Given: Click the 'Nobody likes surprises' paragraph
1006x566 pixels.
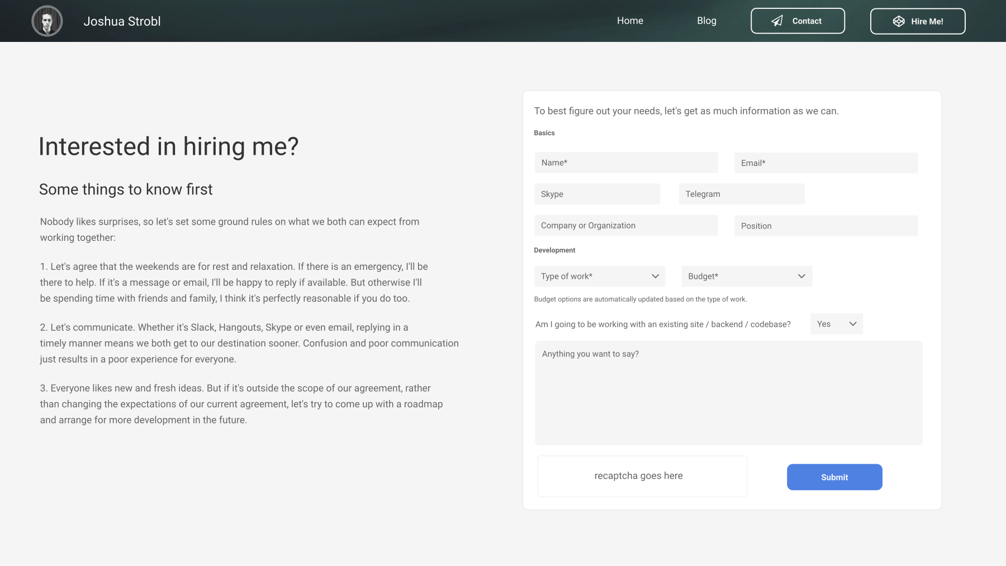Looking at the screenshot, I should pyautogui.click(x=230, y=230).
